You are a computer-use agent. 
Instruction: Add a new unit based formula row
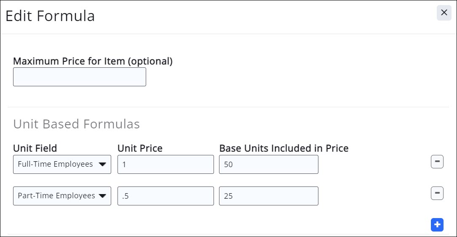(x=437, y=225)
